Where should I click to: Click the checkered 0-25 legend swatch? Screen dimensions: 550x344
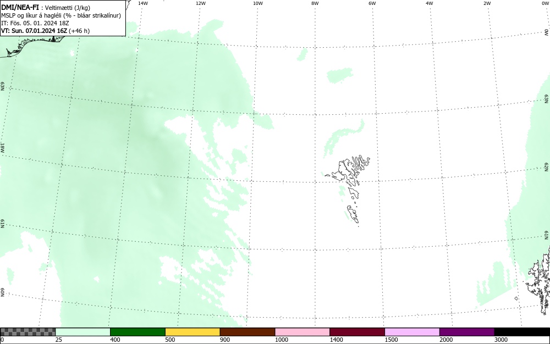click(x=28, y=332)
